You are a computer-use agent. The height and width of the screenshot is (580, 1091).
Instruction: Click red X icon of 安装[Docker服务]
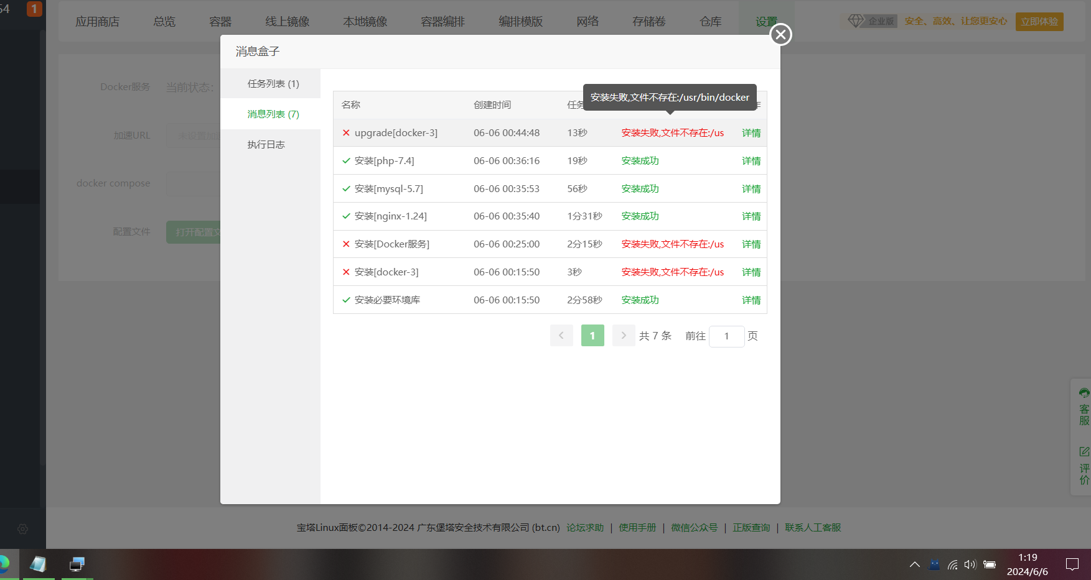(346, 244)
